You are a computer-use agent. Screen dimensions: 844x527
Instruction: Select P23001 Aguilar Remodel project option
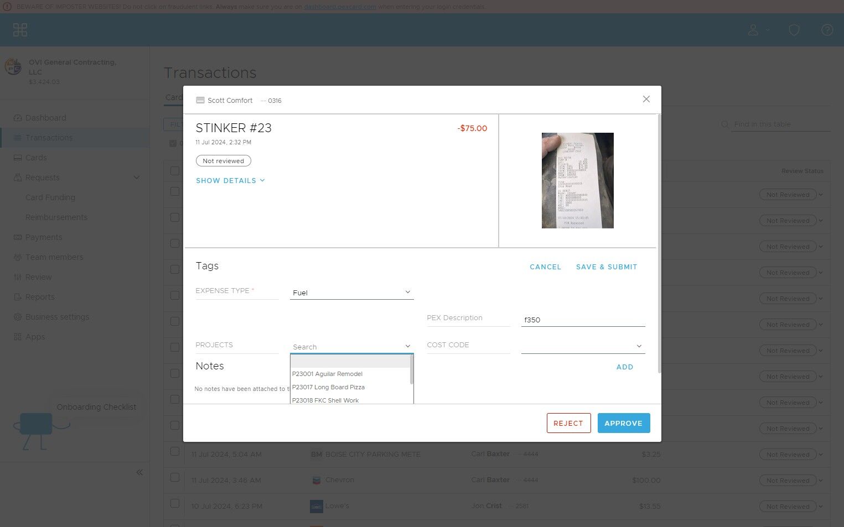coord(350,374)
